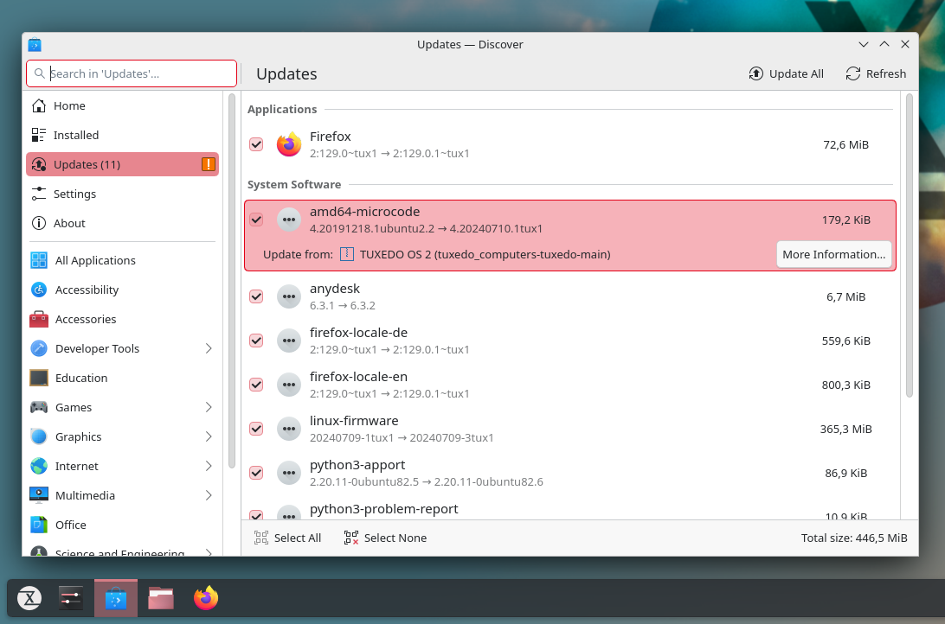Screen dimensions: 945x624
Task: Select Updates (11) in sidebar
Action: pyautogui.click(x=122, y=164)
